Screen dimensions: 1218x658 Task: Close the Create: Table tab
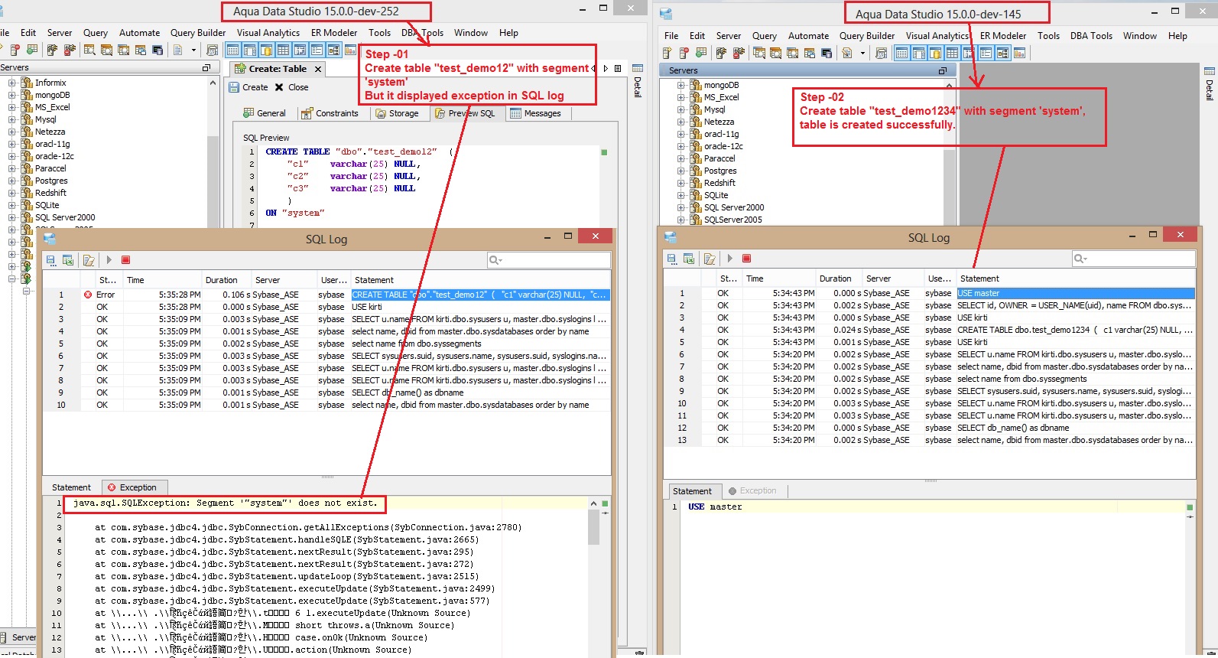coord(318,69)
